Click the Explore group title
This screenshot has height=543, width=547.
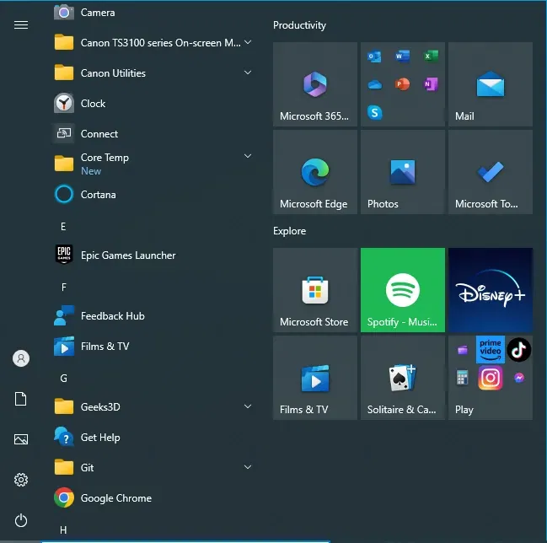[x=289, y=231]
